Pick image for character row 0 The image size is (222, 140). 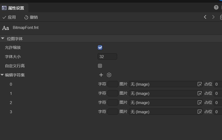pos(200,84)
